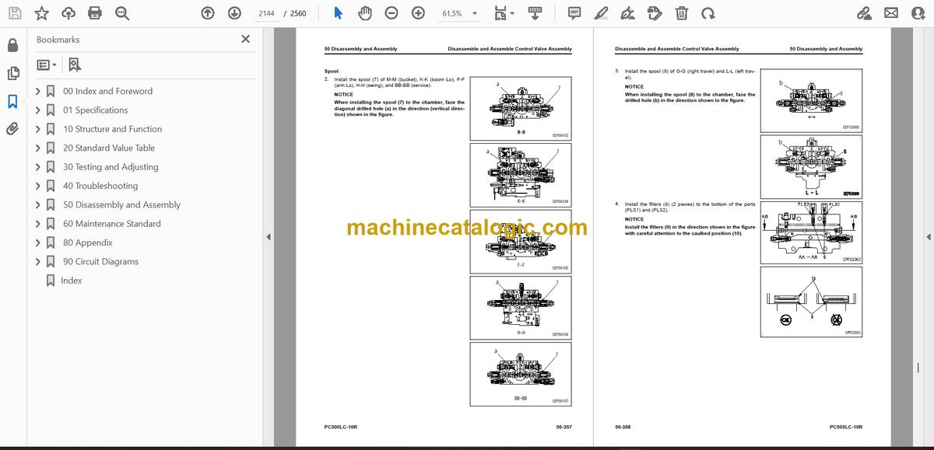Go to 30 Testing and Adjusting
The height and width of the screenshot is (450, 934).
pos(110,167)
